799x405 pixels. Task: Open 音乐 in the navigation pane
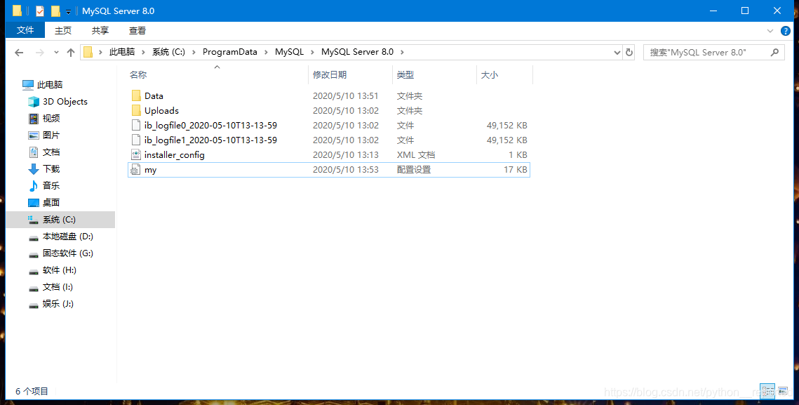(x=51, y=186)
